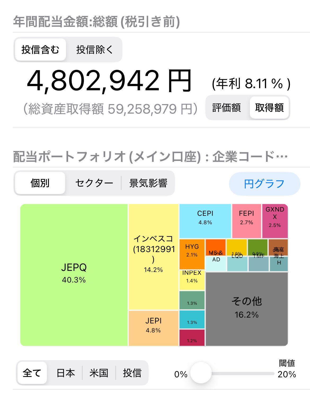Open the 景気影響 tab

(x=148, y=183)
